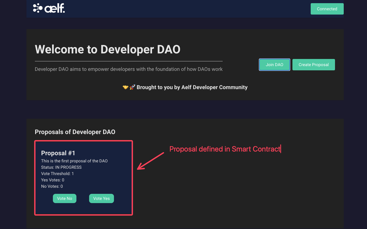Select the Welcome to Developer DAO heading
Screen dimensions: 367x229
pyautogui.click(x=108, y=49)
